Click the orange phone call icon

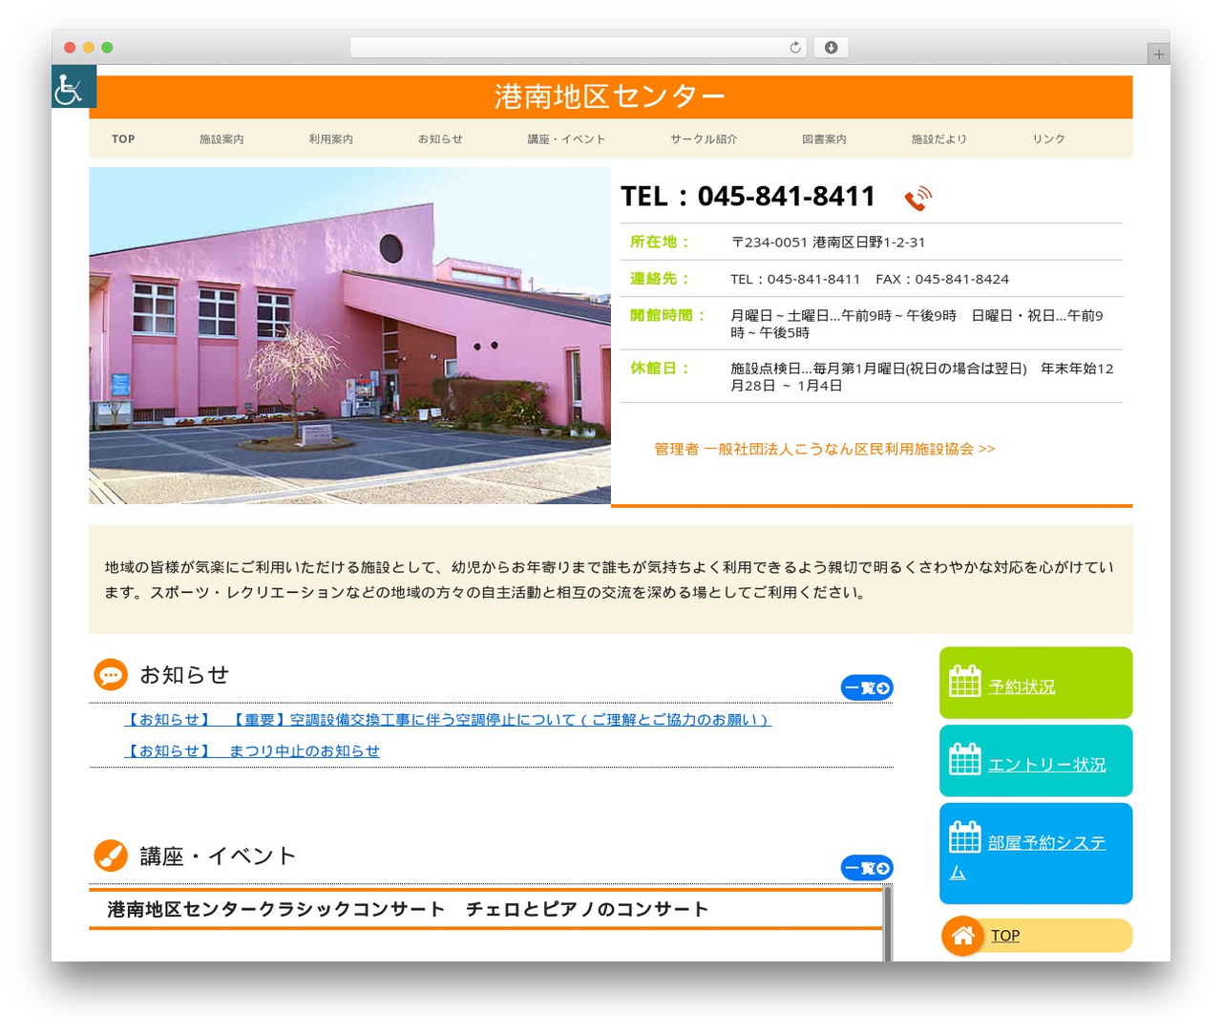pyautogui.click(x=917, y=198)
